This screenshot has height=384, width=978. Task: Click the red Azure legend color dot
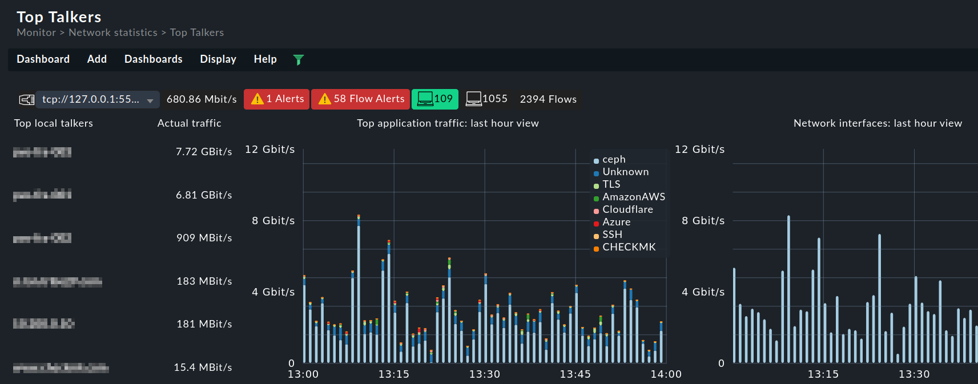coord(596,223)
